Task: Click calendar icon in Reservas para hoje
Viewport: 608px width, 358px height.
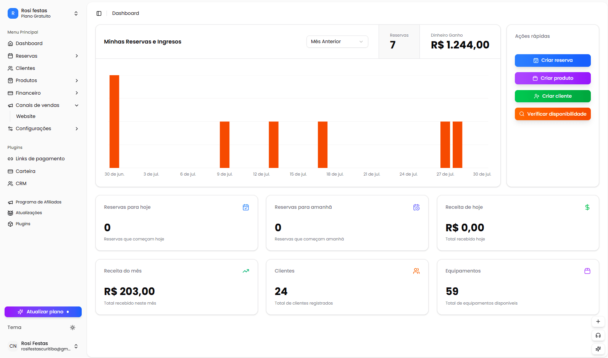Action: point(246,207)
